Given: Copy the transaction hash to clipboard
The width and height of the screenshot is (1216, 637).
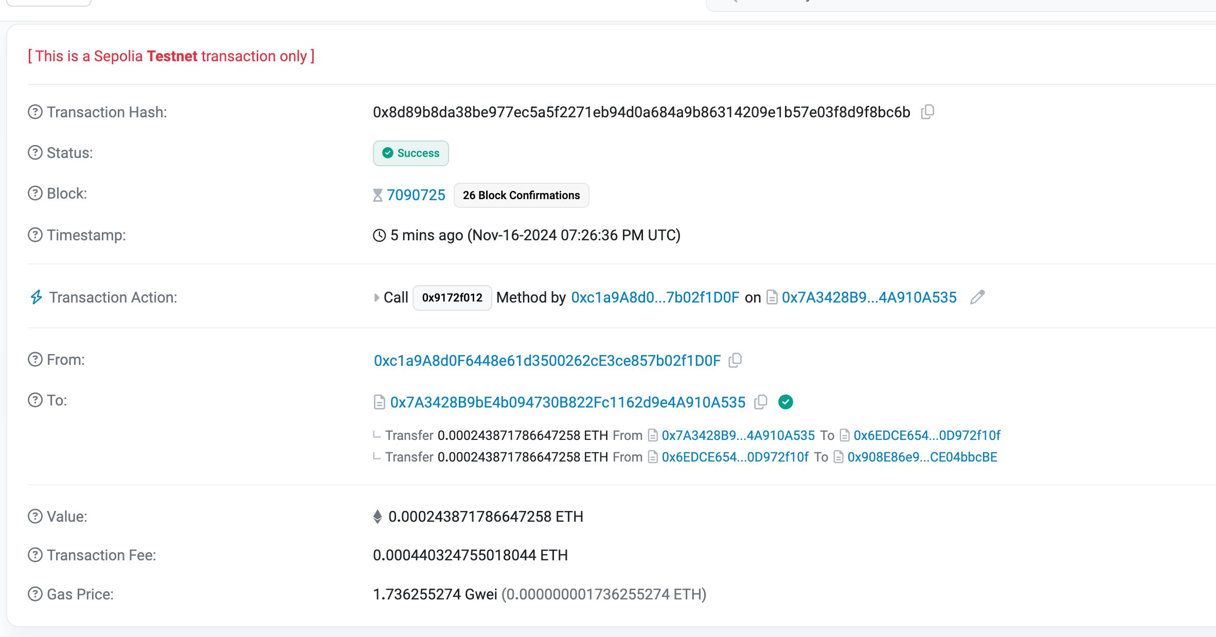Looking at the screenshot, I should click(x=927, y=112).
